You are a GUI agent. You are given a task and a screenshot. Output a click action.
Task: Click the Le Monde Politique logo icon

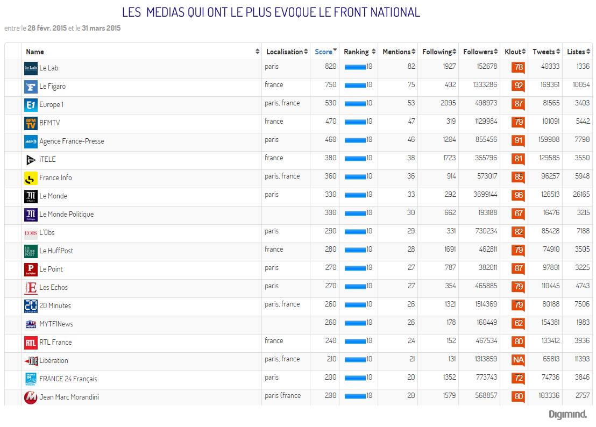pos(31,215)
